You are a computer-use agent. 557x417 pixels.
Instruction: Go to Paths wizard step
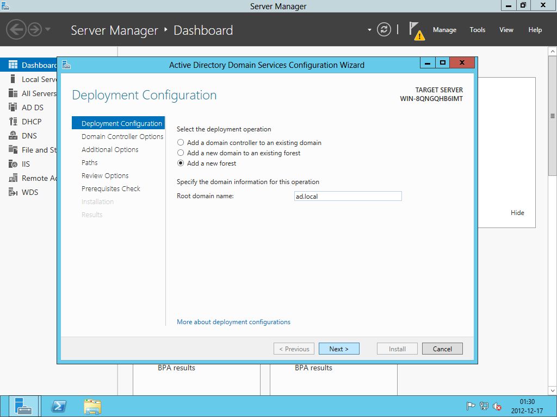(x=90, y=162)
